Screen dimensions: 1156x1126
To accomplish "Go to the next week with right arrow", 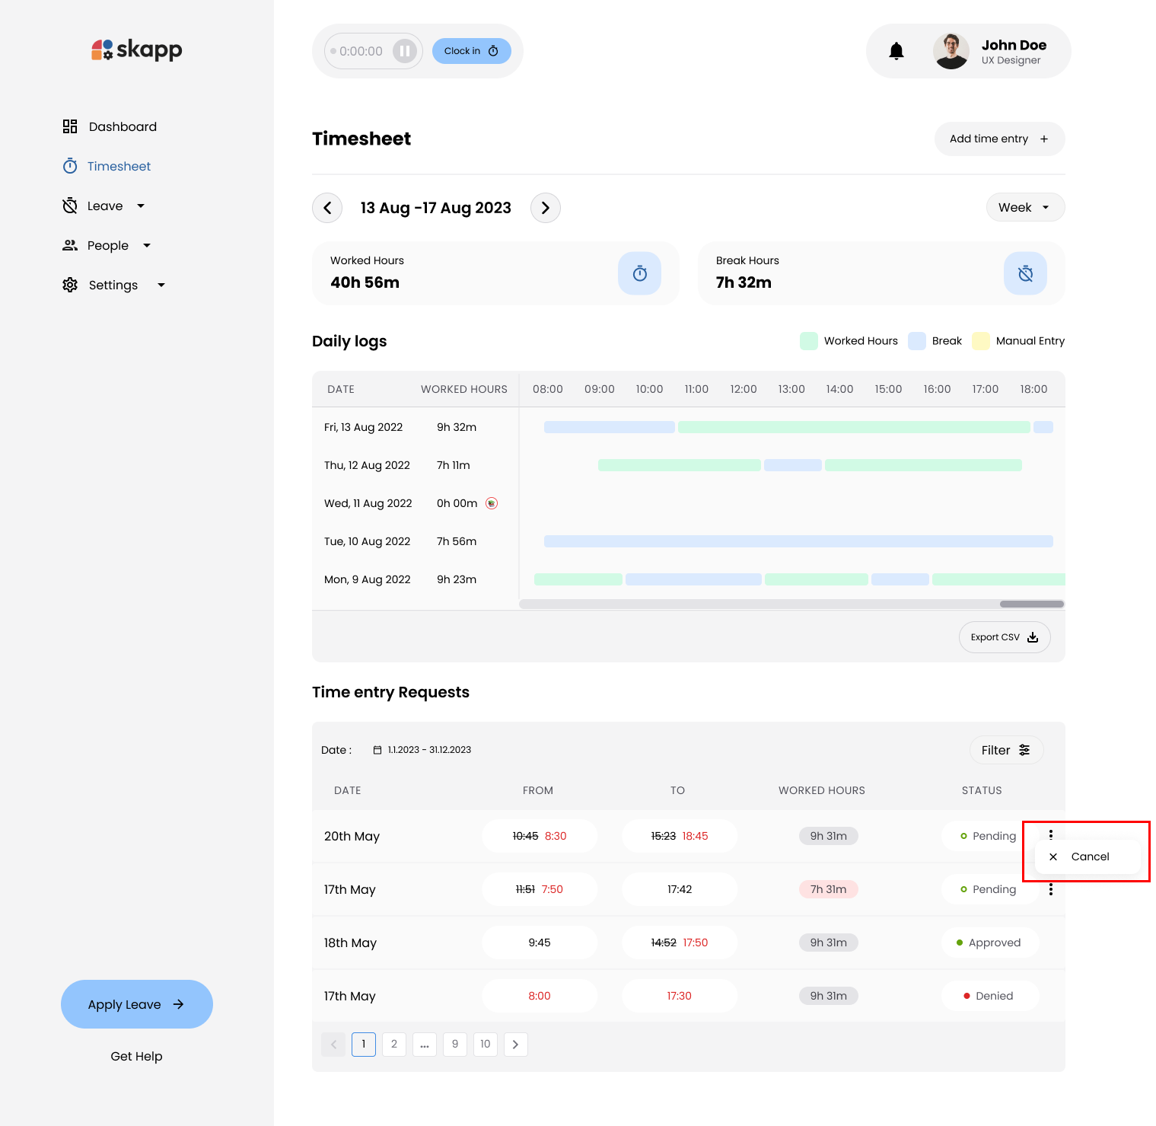I will coord(545,208).
